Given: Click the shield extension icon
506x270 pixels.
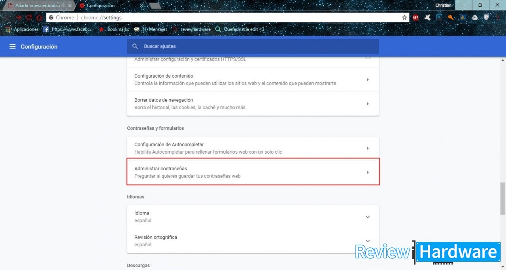Looking at the screenshot, I should tap(486, 17).
